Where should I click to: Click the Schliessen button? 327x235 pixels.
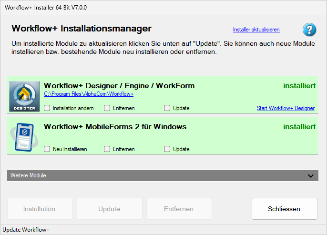click(x=285, y=209)
